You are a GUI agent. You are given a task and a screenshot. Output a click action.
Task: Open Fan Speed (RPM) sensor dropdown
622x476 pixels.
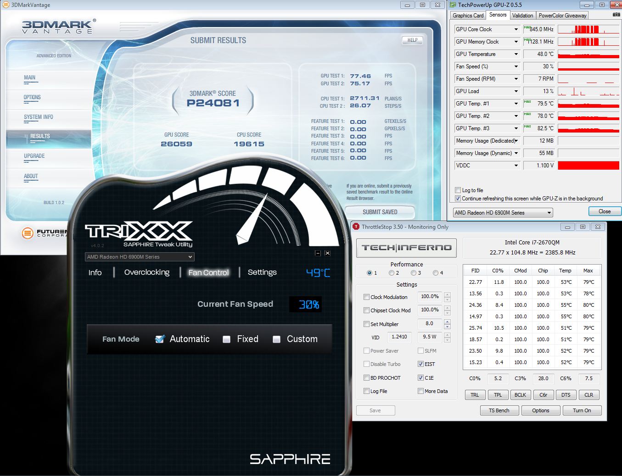516,79
